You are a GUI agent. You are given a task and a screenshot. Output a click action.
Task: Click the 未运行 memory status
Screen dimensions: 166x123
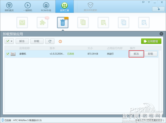point(110,54)
